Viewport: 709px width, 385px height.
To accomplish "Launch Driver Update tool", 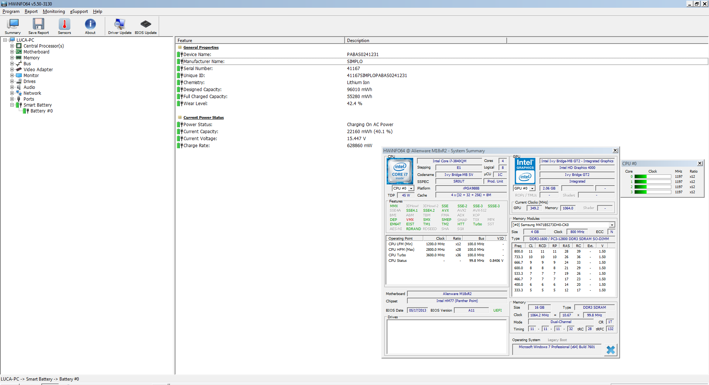I will click(x=120, y=26).
